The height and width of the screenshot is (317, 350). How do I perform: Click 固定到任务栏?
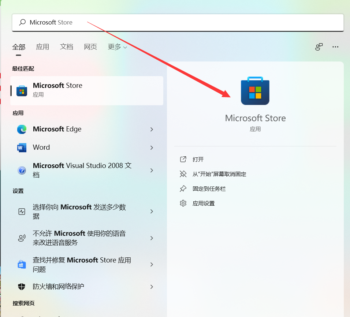209,189
